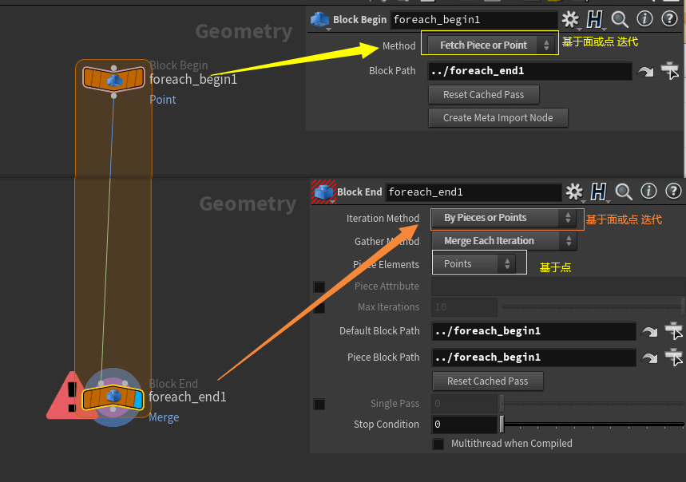This screenshot has height=482, width=686.
Task: Click the search magnifier in Block Begin panel
Action: click(620, 19)
